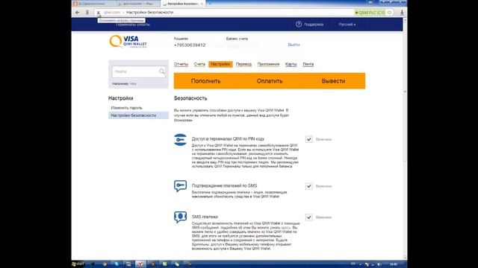Stop page loading with the X icon
The width and height of the screenshot is (478, 268).
point(98,13)
